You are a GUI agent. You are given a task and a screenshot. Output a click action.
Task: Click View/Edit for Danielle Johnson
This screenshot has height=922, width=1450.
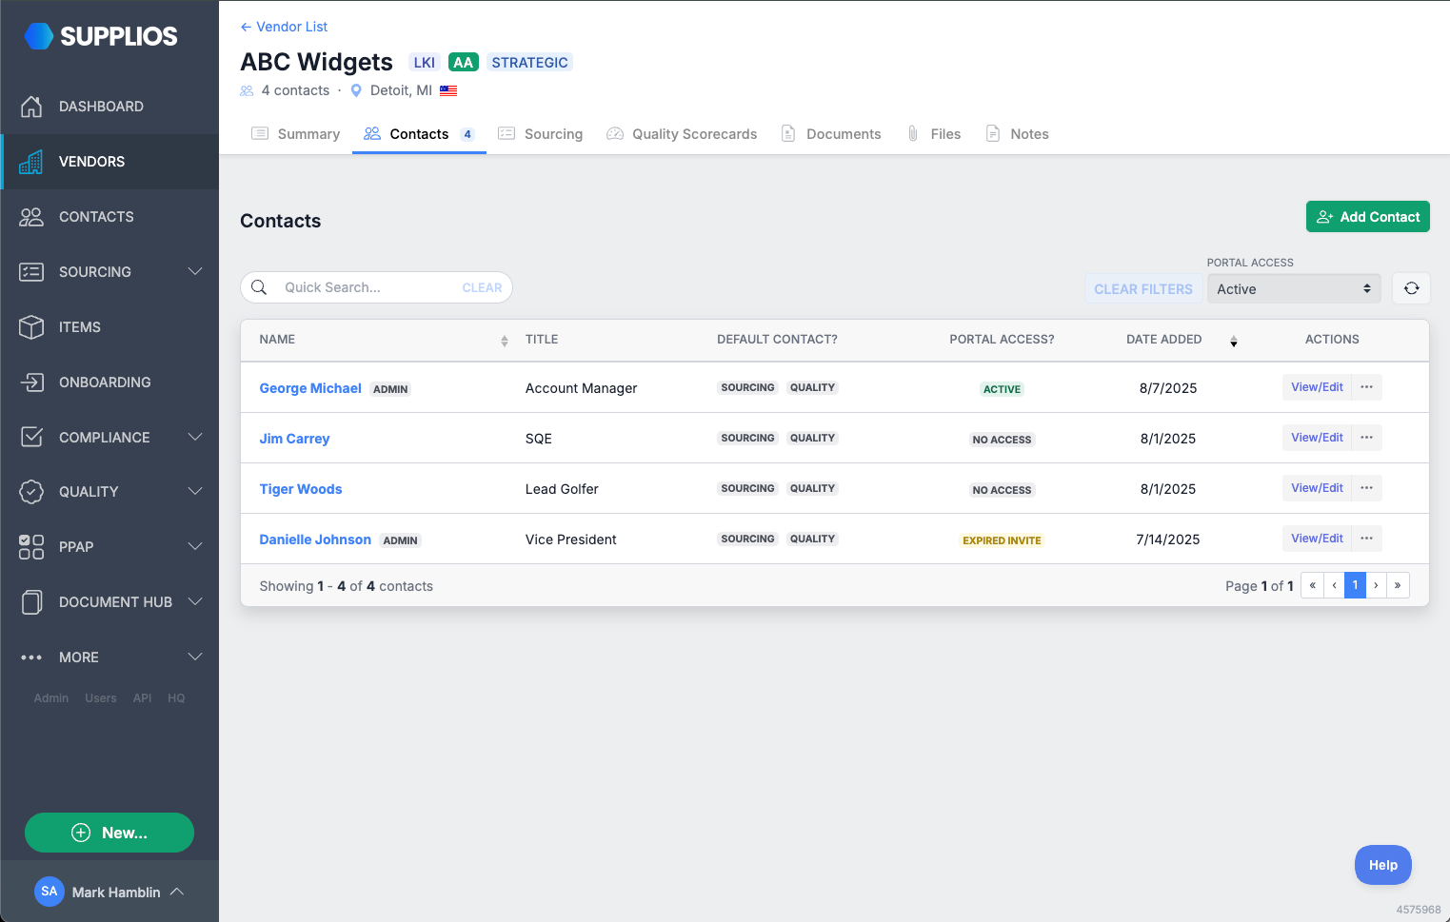click(1317, 539)
